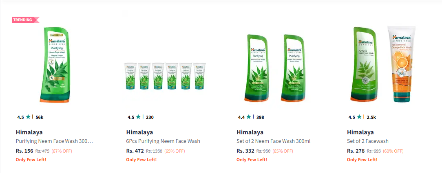
Task: Open the 'Set of 2 Facewash' title
Action: 368,141
